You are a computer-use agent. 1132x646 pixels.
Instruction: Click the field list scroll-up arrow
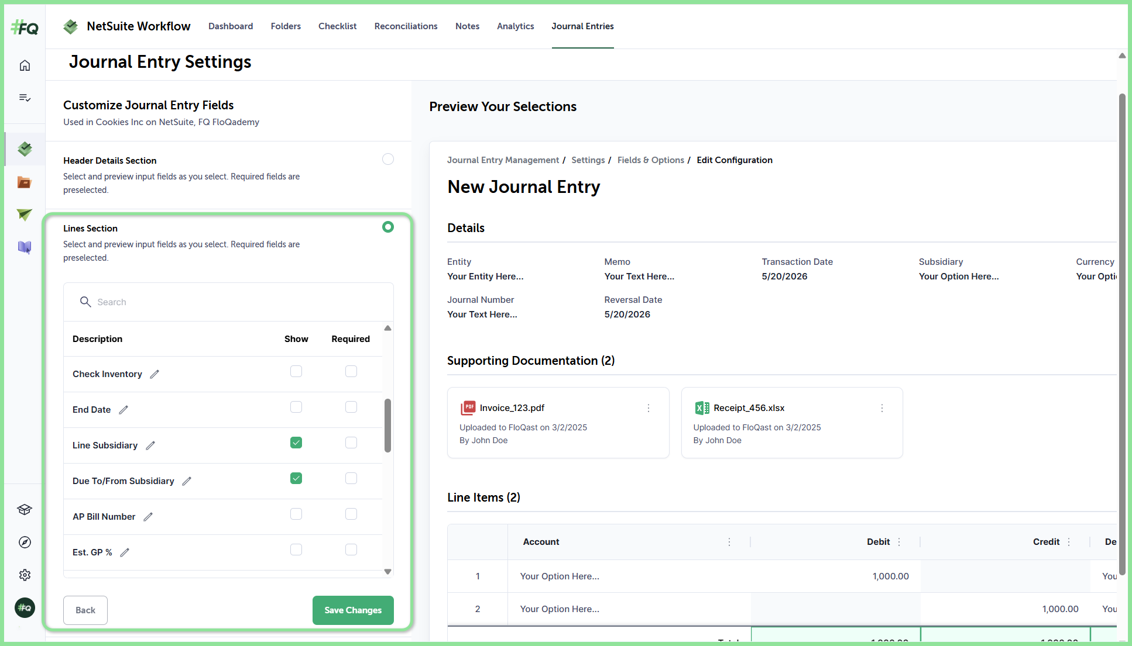pyautogui.click(x=387, y=328)
